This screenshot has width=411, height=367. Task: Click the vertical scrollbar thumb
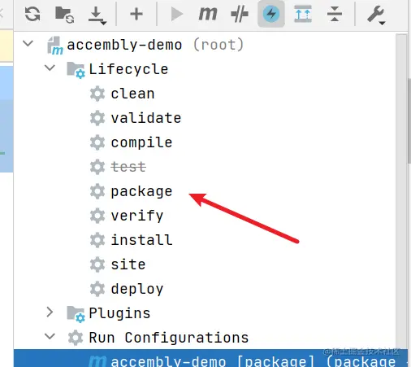coord(409,121)
